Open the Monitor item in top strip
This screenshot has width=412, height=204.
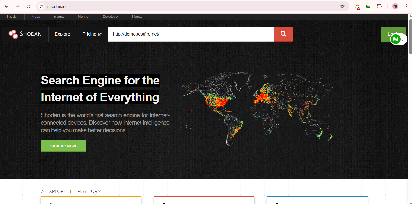point(84,17)
